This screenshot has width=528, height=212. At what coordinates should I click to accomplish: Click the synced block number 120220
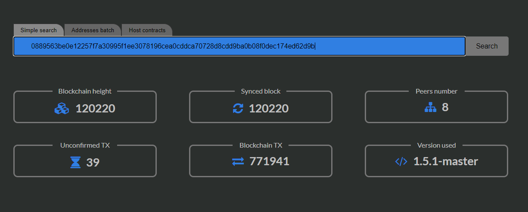click(x=269, y=109)
